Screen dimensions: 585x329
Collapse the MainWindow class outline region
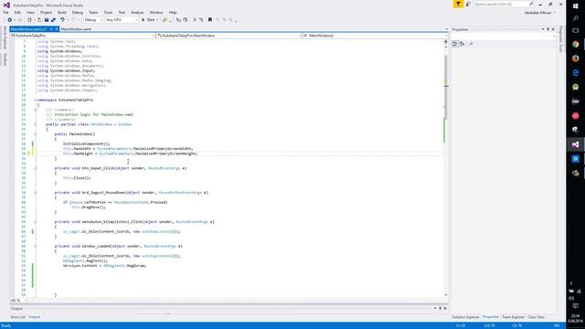tap(36, 124)
